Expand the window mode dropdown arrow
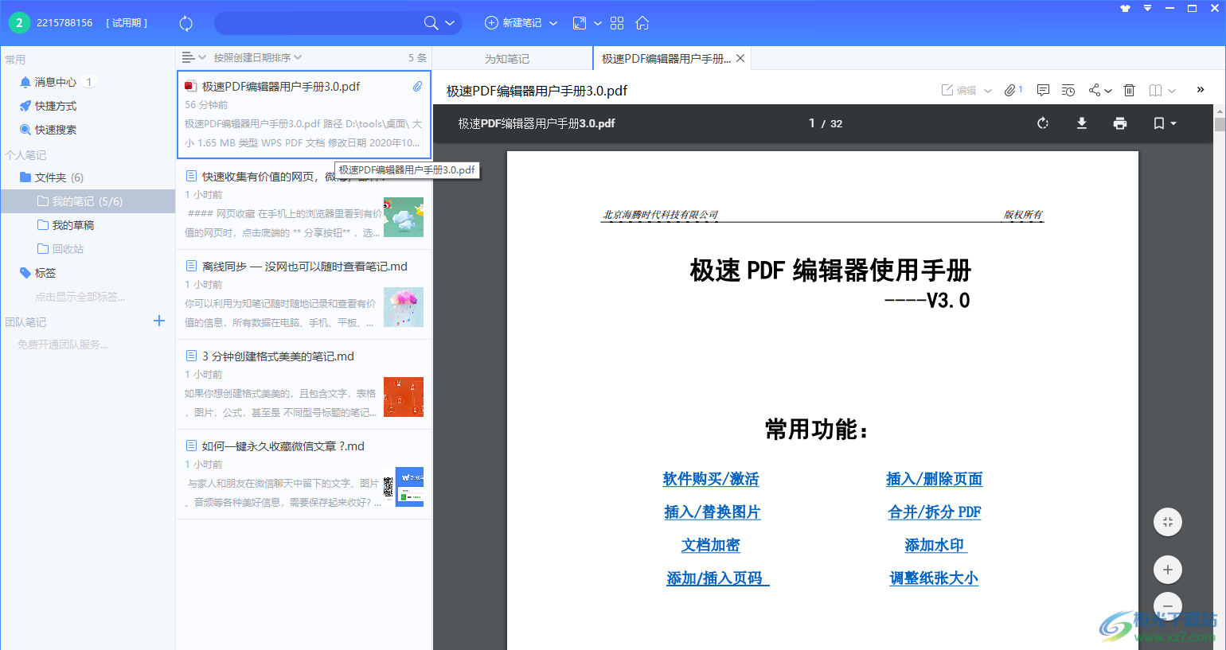This screenshot has height=650, width=1226. click(x=597, y=23)
